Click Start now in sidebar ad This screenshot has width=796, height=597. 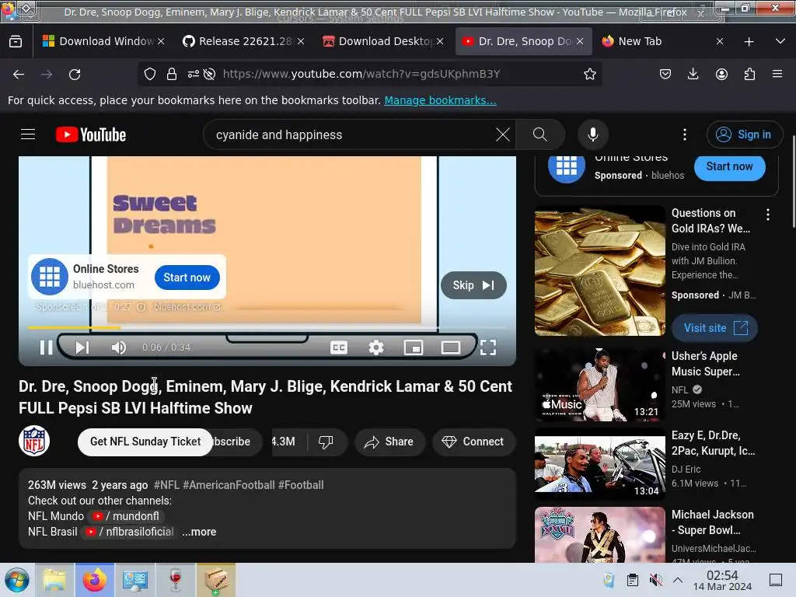[x=729, y=166]
